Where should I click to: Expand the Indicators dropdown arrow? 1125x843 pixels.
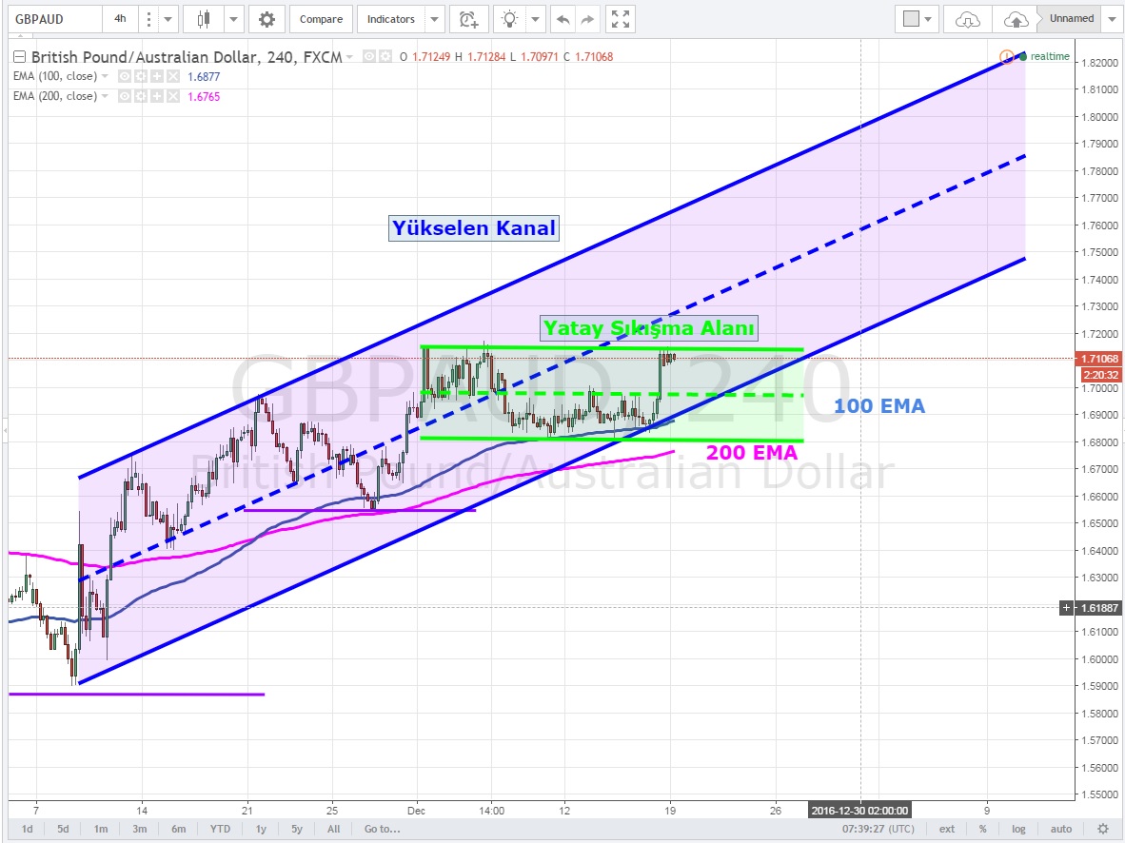pyautogui.click(x=434, y=19)
